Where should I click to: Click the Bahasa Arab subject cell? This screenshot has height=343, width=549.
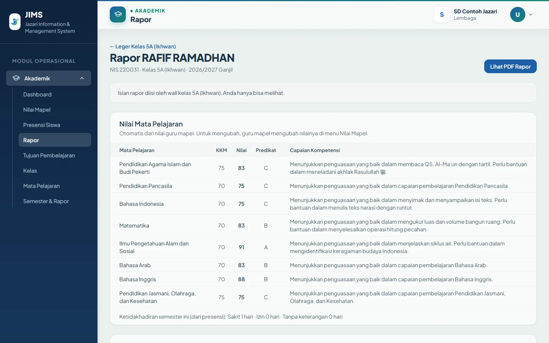(x=135, y=265)
